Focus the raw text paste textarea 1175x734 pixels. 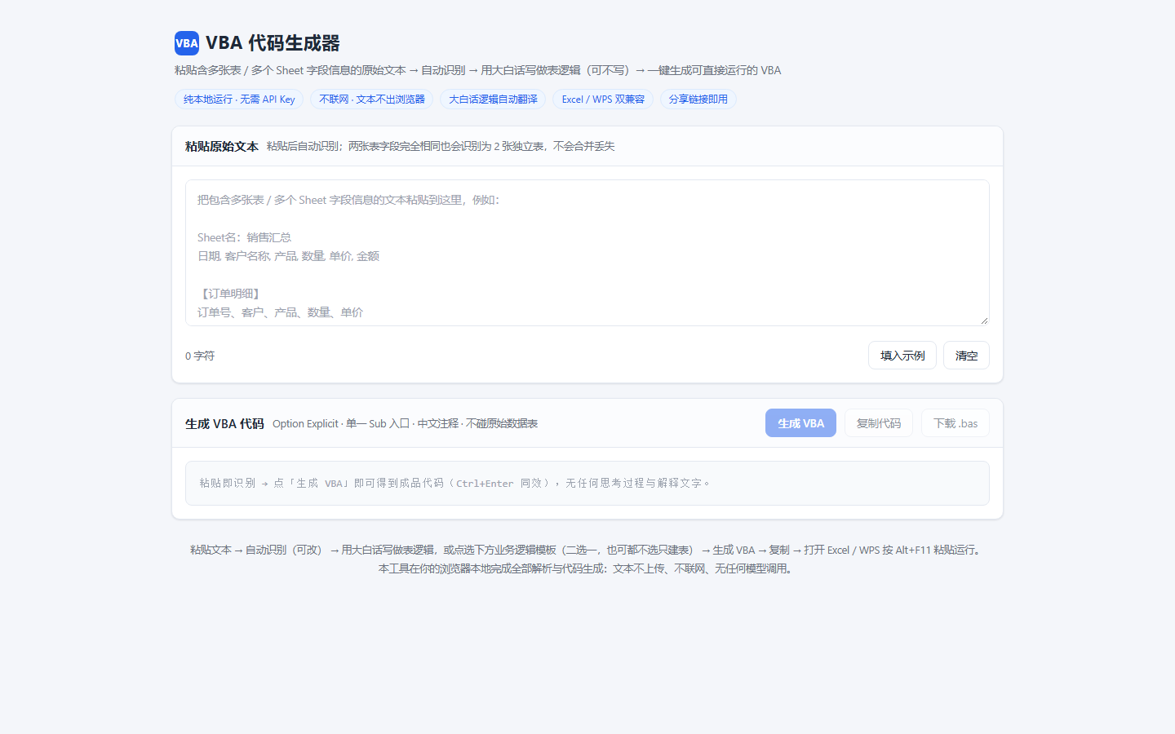(587, 253)
